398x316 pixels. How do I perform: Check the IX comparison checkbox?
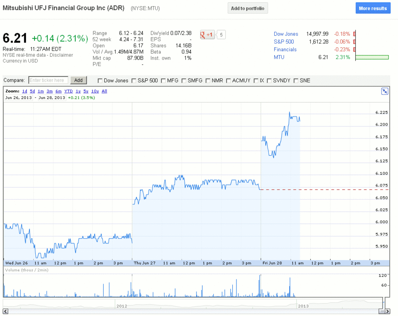(256, 81)
